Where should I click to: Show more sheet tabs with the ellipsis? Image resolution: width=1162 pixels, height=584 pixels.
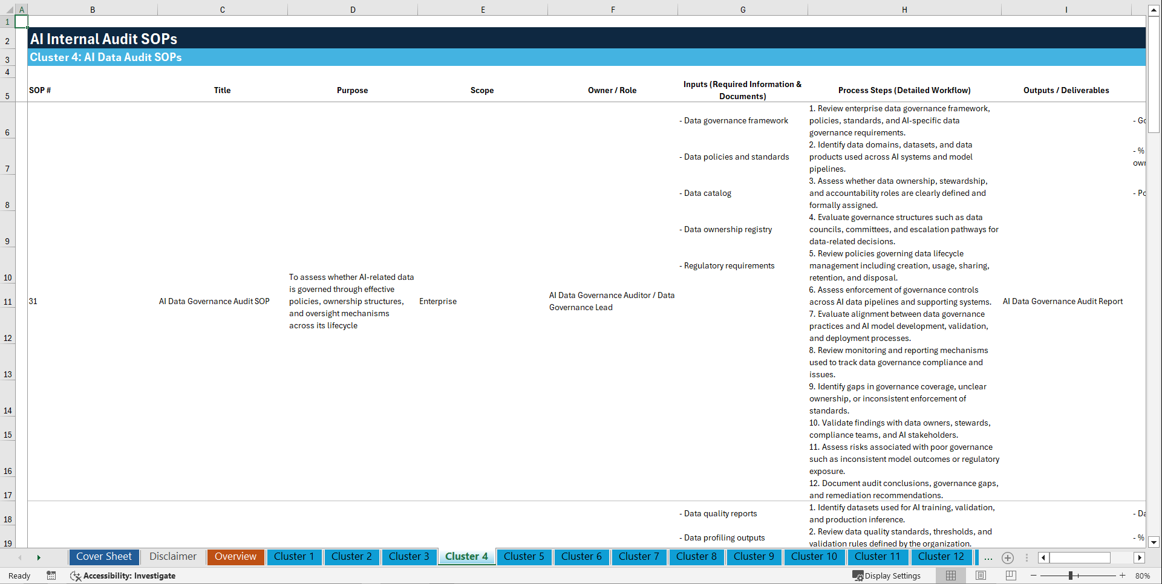988,557
